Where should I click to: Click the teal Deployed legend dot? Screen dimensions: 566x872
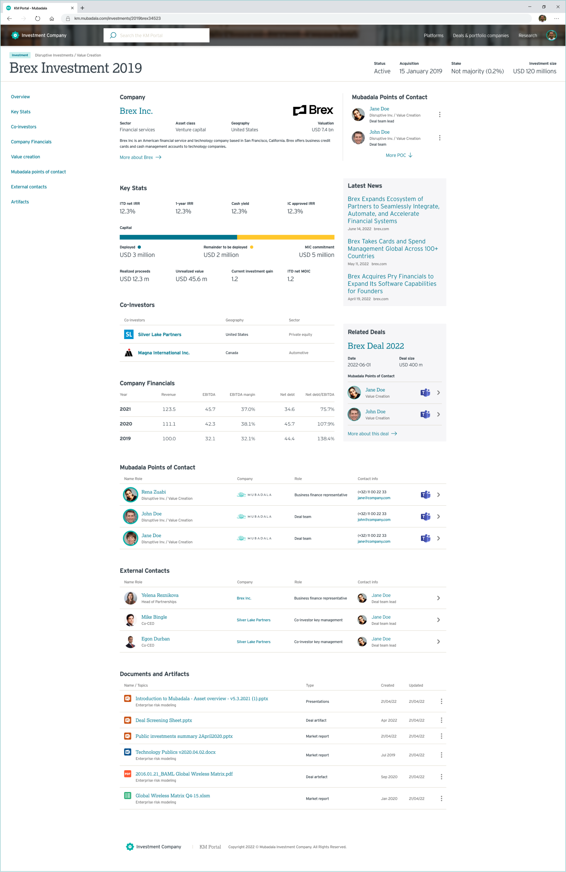coord(139,247)
